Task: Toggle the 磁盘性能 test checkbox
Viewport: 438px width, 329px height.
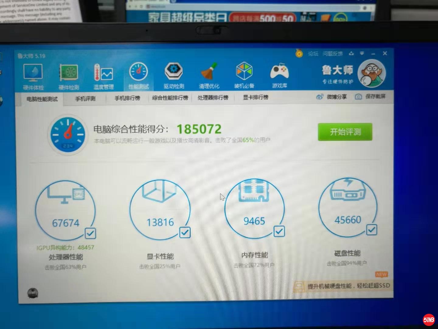Action: pos(371,230)
